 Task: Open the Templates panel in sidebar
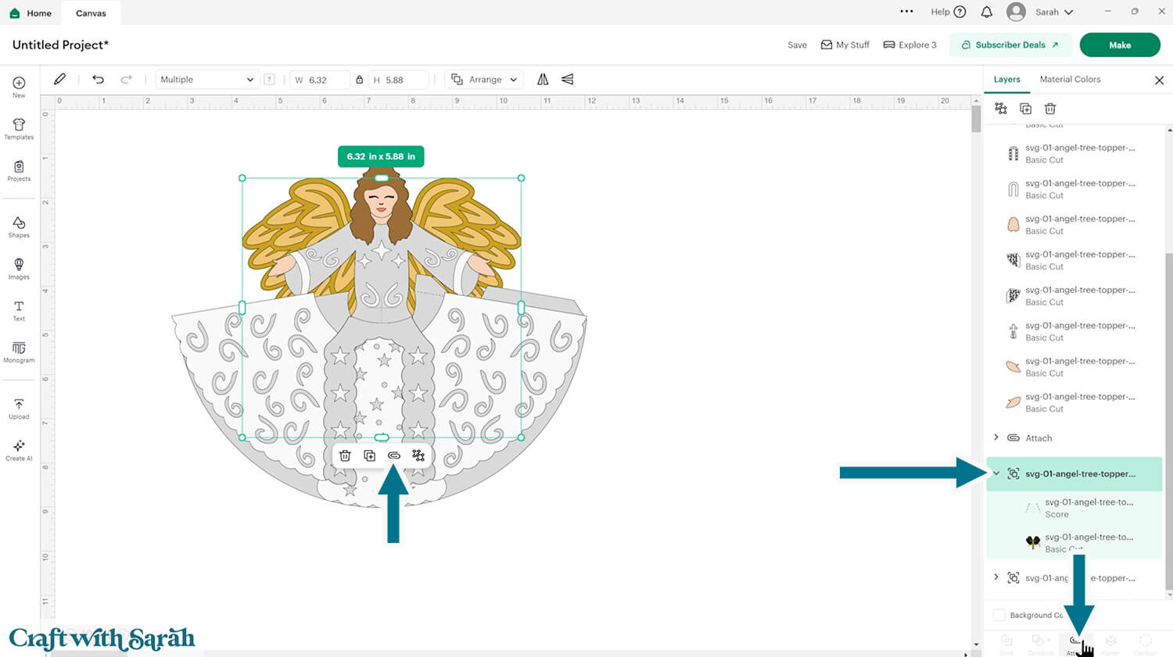coord(19,129)
